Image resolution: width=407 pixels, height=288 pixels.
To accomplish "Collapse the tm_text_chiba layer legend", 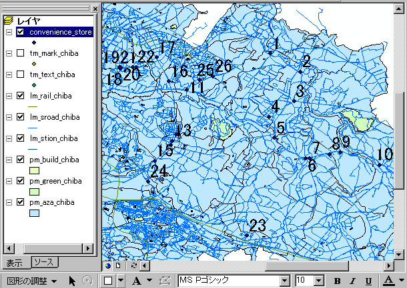I will click(x=9, y=74).
